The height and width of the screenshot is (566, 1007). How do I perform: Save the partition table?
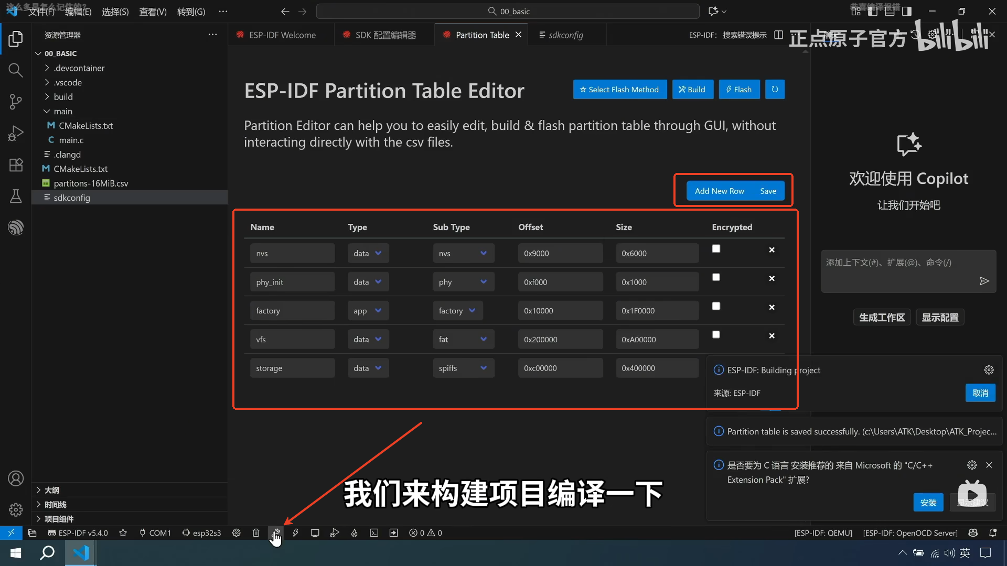click(x=768, y=191)
